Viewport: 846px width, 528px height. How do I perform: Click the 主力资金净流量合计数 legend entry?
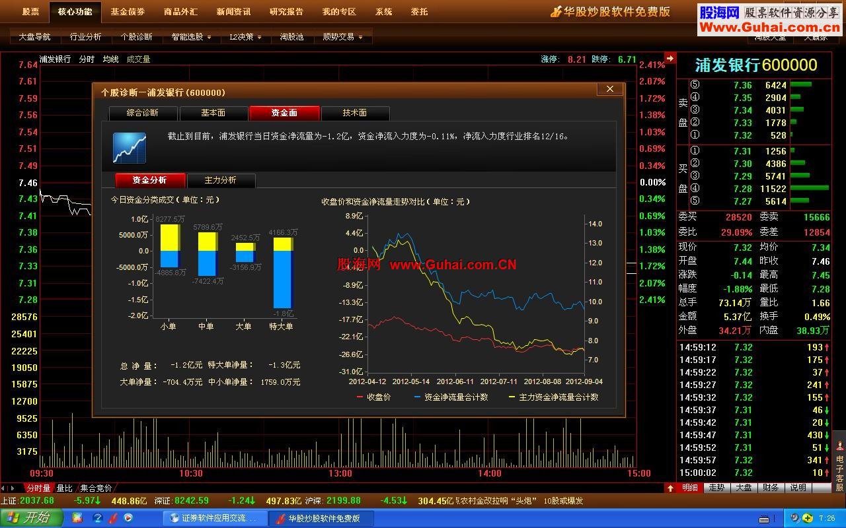[x=553, y=397]
